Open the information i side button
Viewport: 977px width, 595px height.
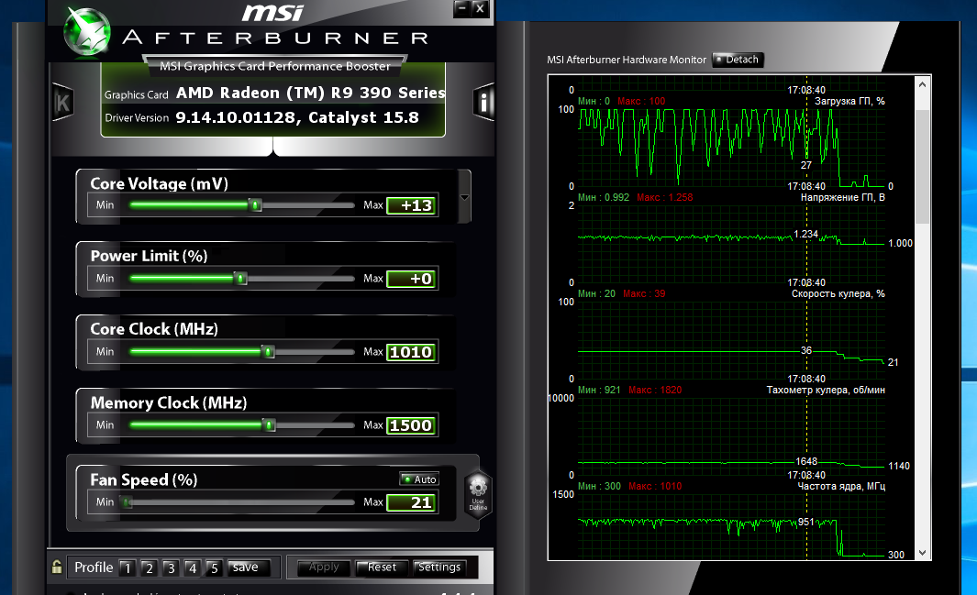(483, 102)
